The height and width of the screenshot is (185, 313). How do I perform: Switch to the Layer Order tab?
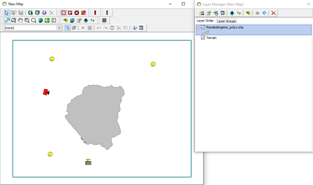(205, 21)
